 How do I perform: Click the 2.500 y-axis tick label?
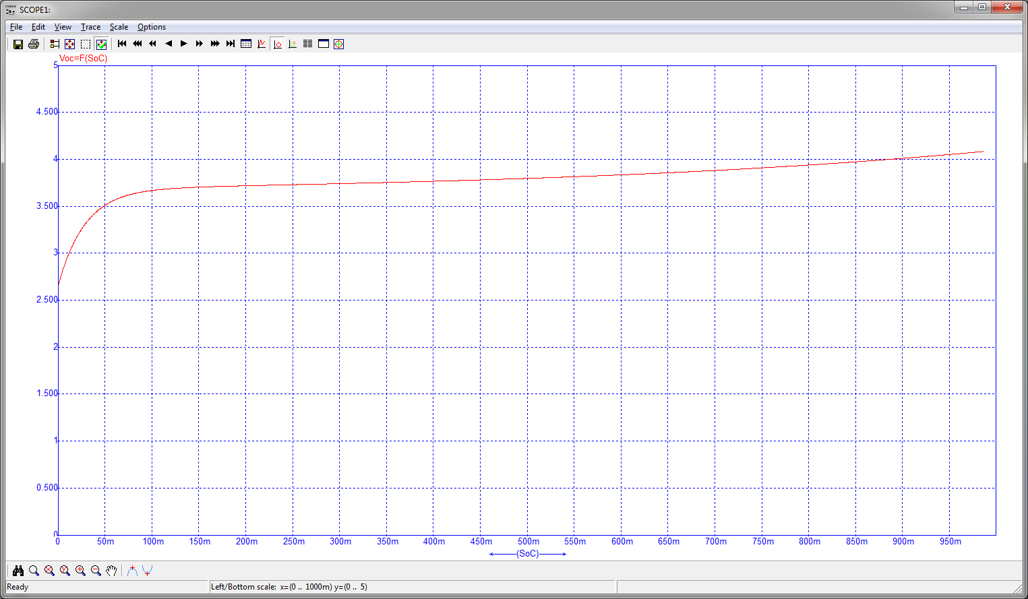pos(47,300)
